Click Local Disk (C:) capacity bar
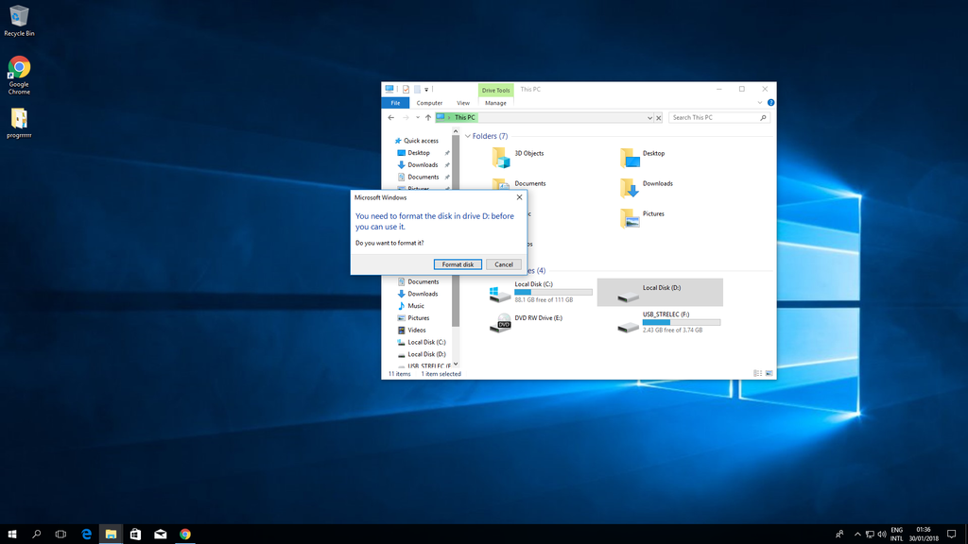 (553, 293)
